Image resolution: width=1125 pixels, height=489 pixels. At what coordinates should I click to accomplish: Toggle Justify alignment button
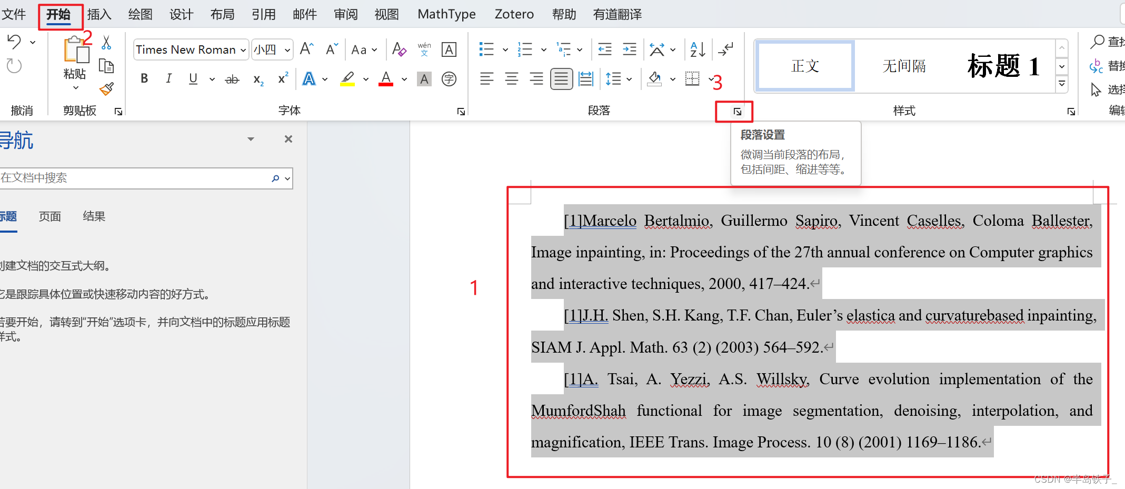point(562,79)
